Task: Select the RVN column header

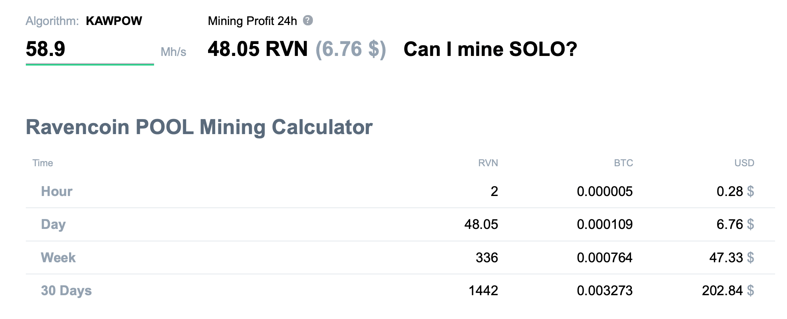Action: click(488, 163)
